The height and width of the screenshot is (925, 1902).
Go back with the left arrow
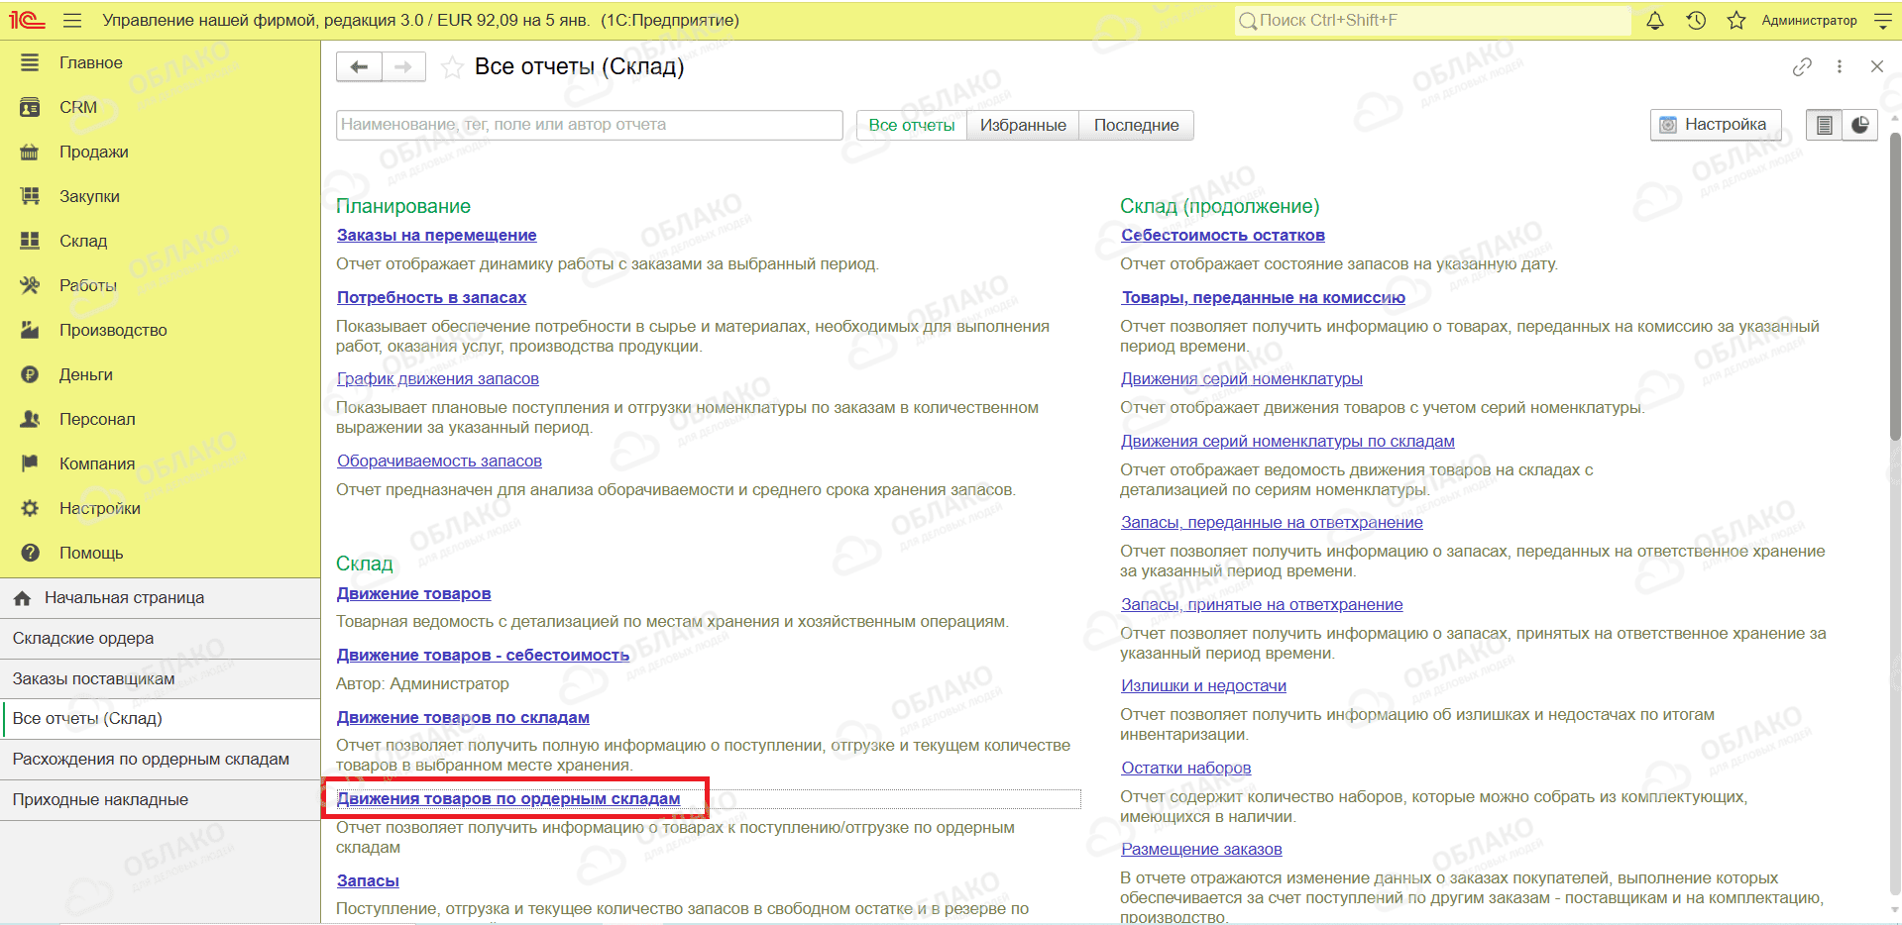pos(359,66)
